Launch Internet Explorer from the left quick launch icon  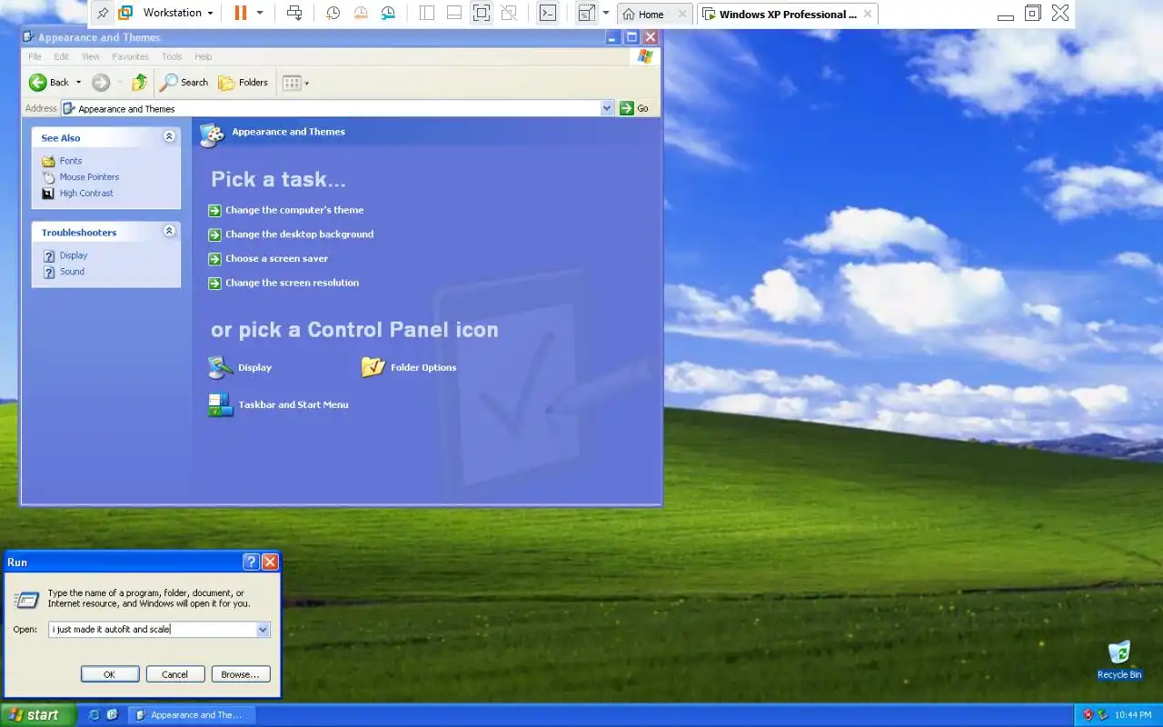pos(94,715)
